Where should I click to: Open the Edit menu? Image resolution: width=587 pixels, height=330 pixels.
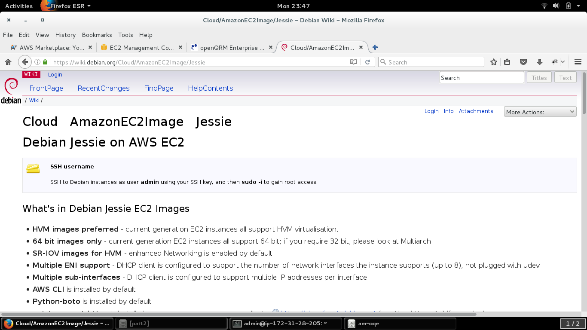point(24,35)
